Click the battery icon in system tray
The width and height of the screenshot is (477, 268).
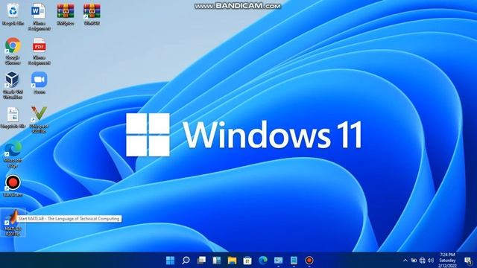point(414,261)
